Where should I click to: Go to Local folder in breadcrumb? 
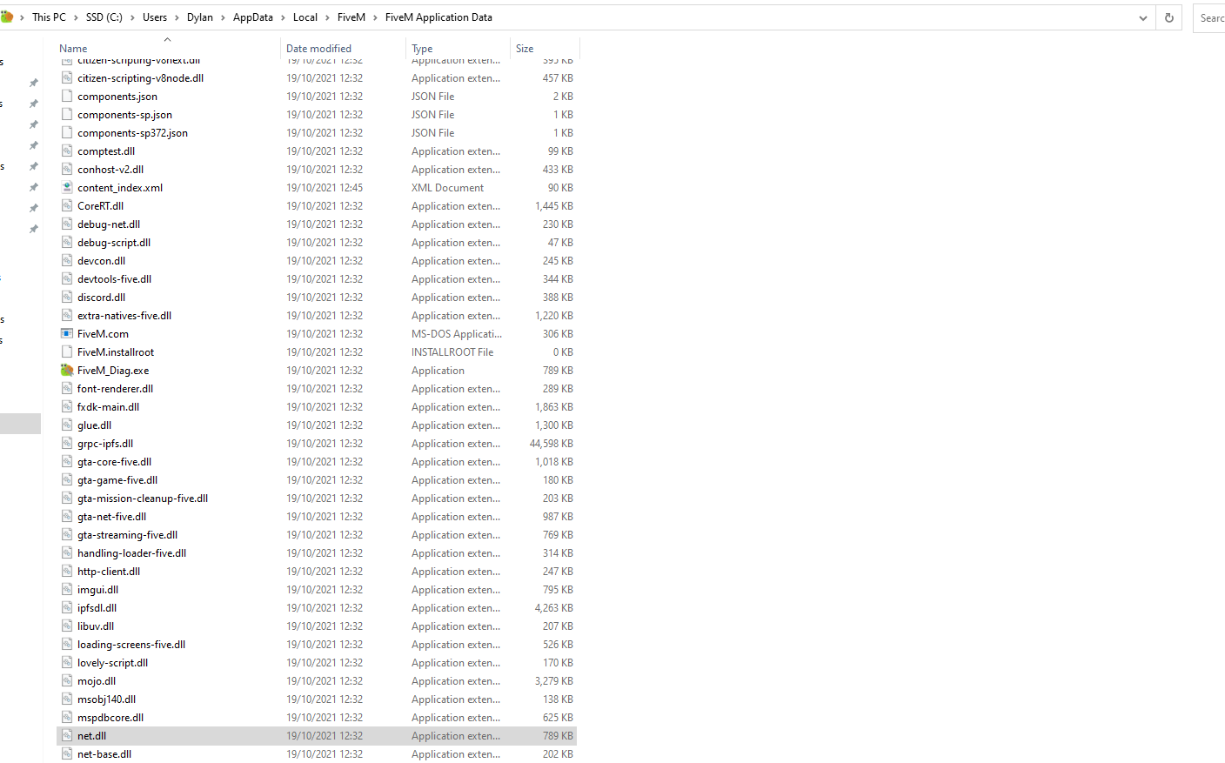(305, 17)
